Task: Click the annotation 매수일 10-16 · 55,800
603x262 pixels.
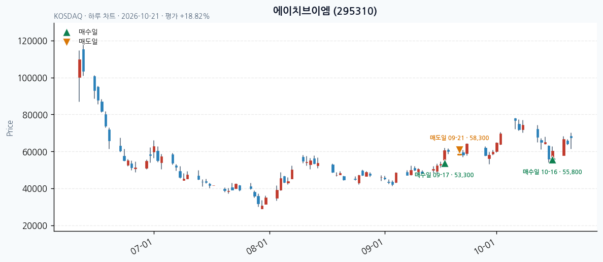Action: point(552,172)
